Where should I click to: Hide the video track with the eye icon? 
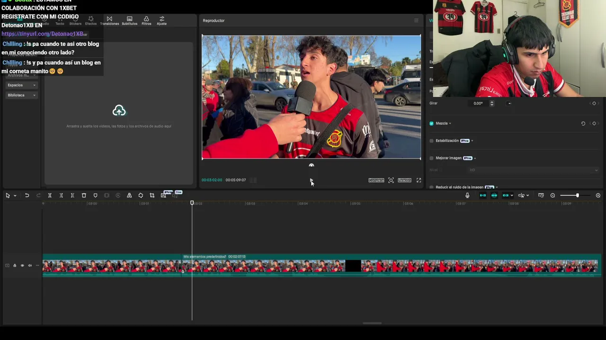[x=22, y=265]
